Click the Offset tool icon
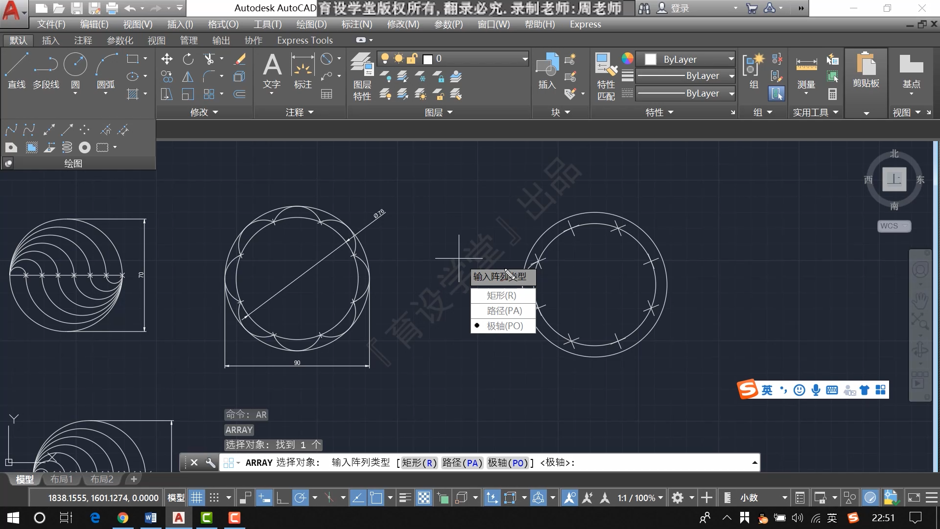 click(x=240, y=94)
